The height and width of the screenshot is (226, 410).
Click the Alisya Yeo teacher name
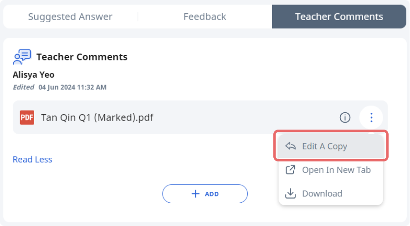tap(33, 75)
